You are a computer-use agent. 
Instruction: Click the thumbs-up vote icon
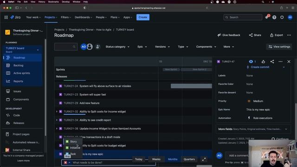[263, 62]
